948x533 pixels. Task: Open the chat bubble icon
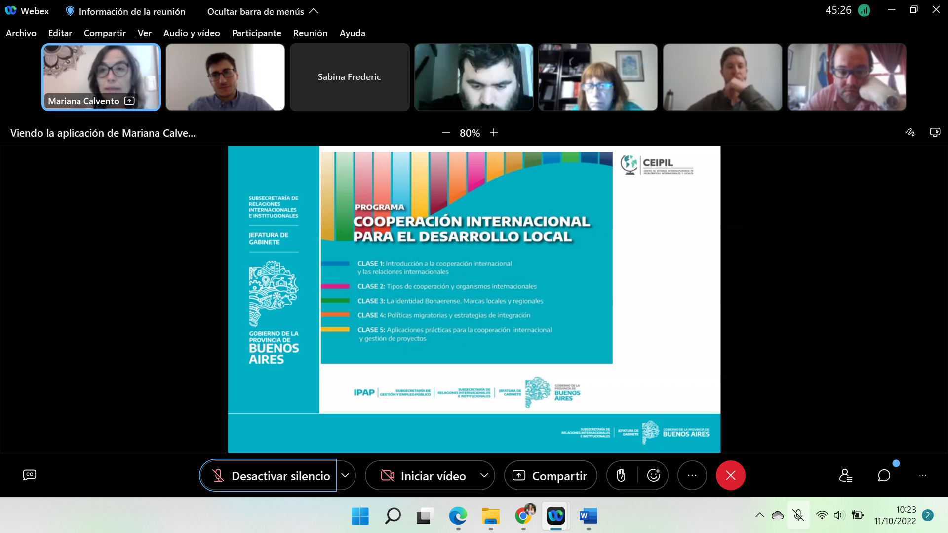[884, 475]
